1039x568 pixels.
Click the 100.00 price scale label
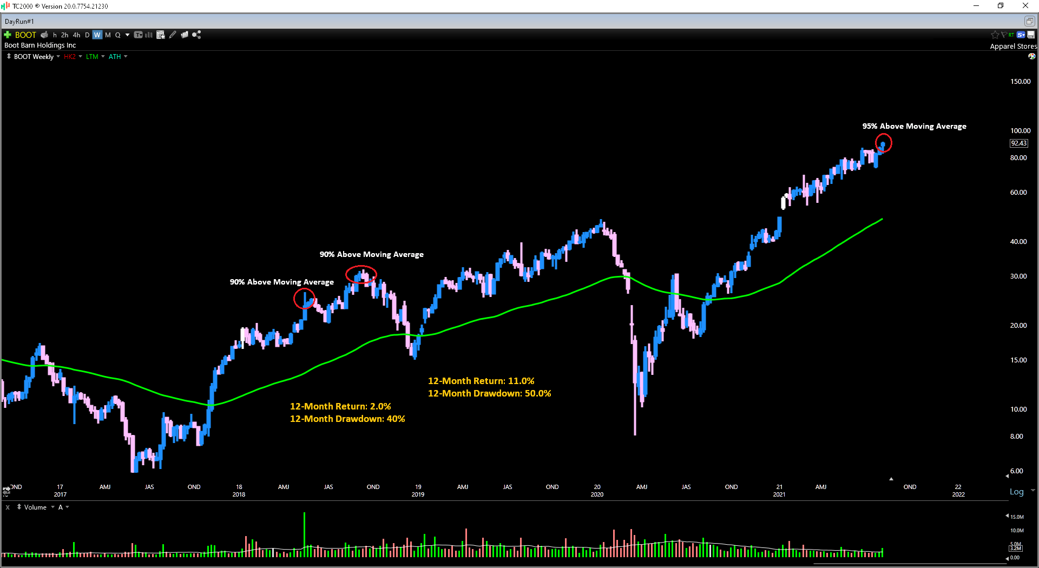[1020, 130]
